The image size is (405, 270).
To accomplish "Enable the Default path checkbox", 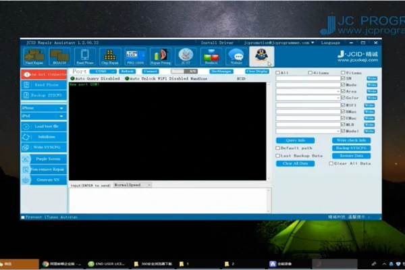I will 278,148.
